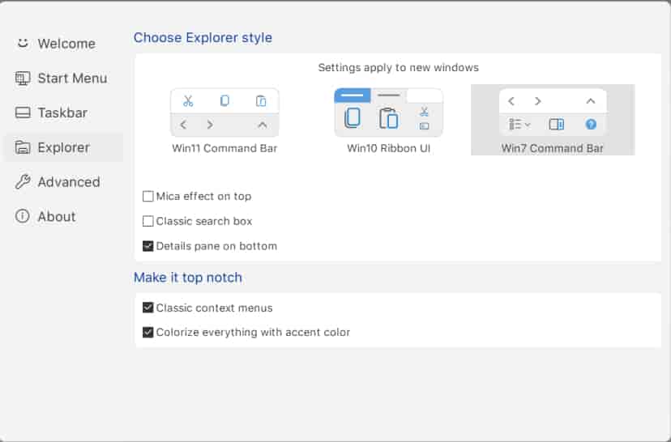
Task: Click the Taskbar sidebar icon
Action: tap(23, 113)
